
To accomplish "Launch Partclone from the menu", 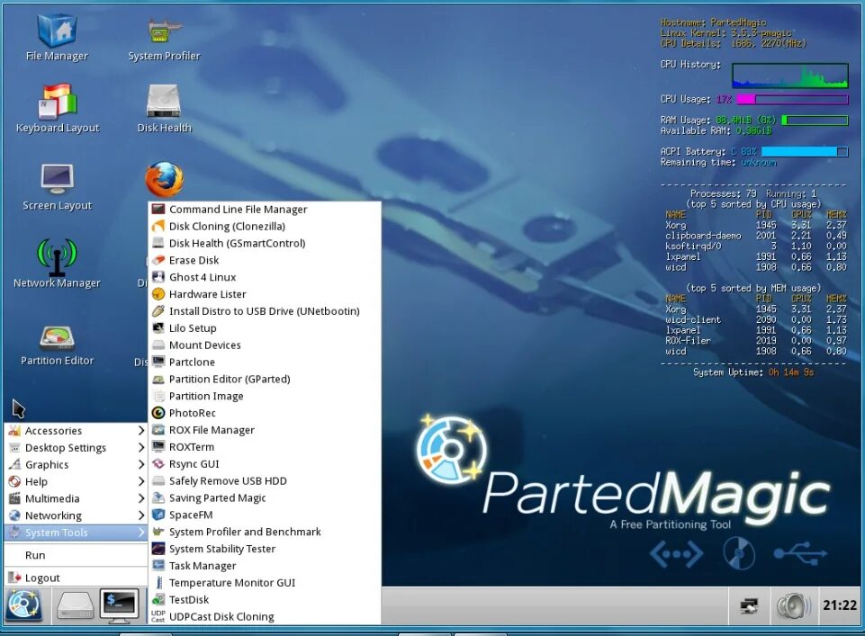I will pos(265,362).
